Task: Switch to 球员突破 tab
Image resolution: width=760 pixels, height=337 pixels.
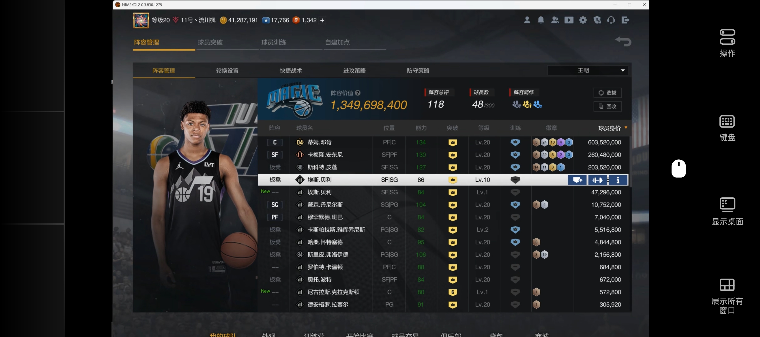Action: coord(210,42)
